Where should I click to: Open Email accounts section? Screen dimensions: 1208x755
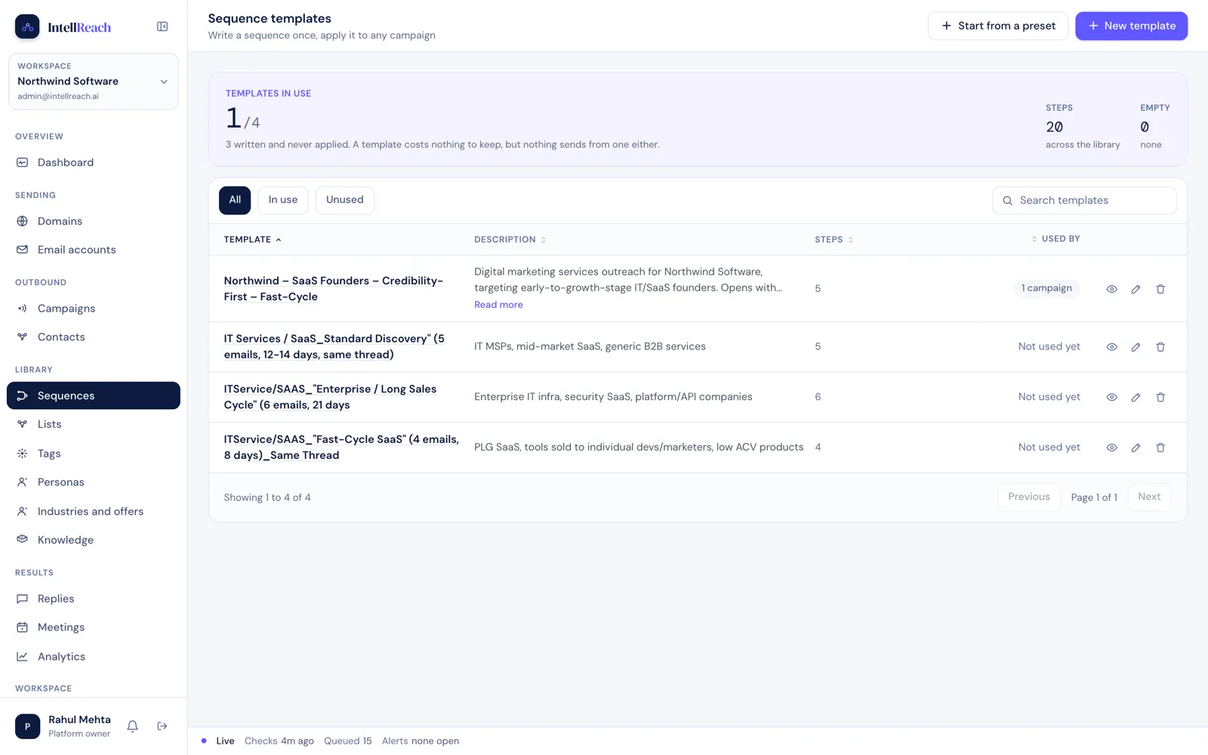[94, 250]
